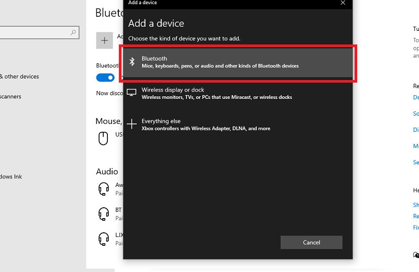Screen dimensions: 419x272
Task: Click the monitor icon for wireless display
Action: [131, 93]
